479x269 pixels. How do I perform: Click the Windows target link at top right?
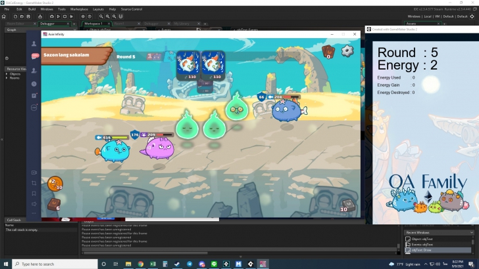(414, 16)
